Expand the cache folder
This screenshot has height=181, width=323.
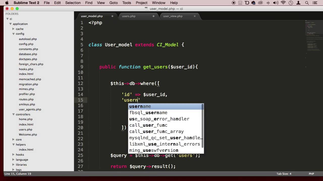(13, 29)
